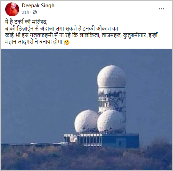Viewport: 173px width, 171px height.
Task: Click the last line 'महान जादूगरों ने बनाया होगा'
Action: point(34,42)
